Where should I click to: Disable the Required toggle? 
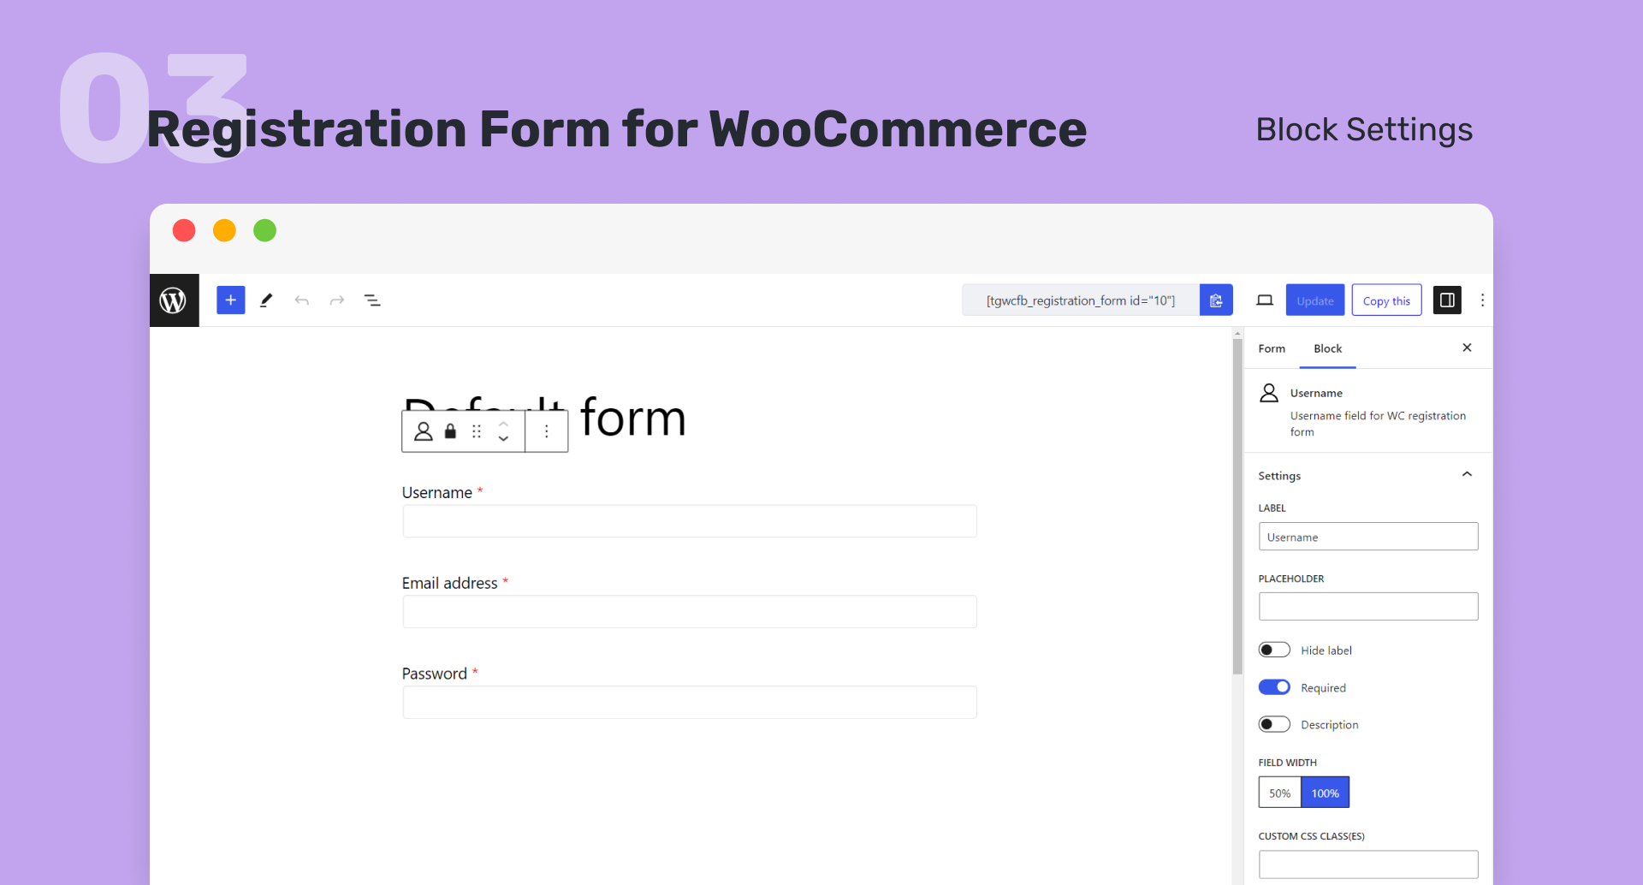[1274, 687]
